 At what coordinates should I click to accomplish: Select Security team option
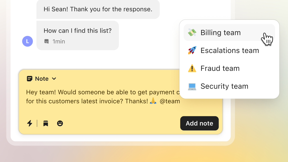(x=224, y=86)
